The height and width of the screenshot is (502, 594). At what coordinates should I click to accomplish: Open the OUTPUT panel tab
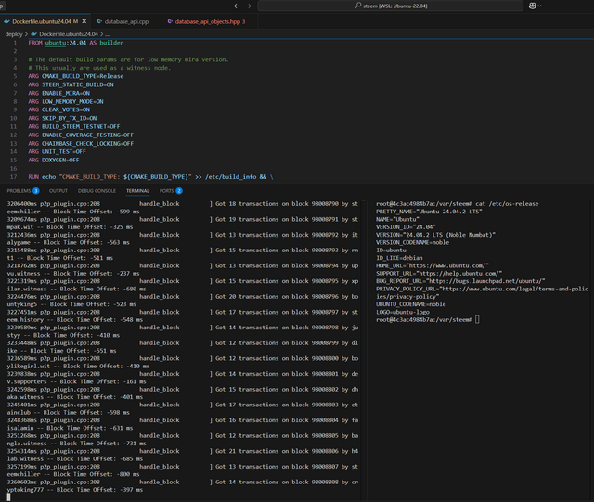(x=58, y=191)
